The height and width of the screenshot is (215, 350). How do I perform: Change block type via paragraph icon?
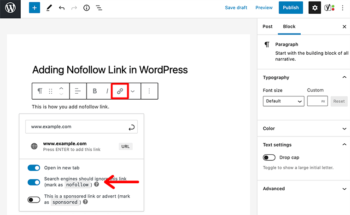[x=40, y=91]
